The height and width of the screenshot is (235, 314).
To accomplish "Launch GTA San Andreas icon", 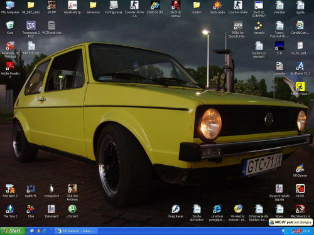I will click(72, 189).
